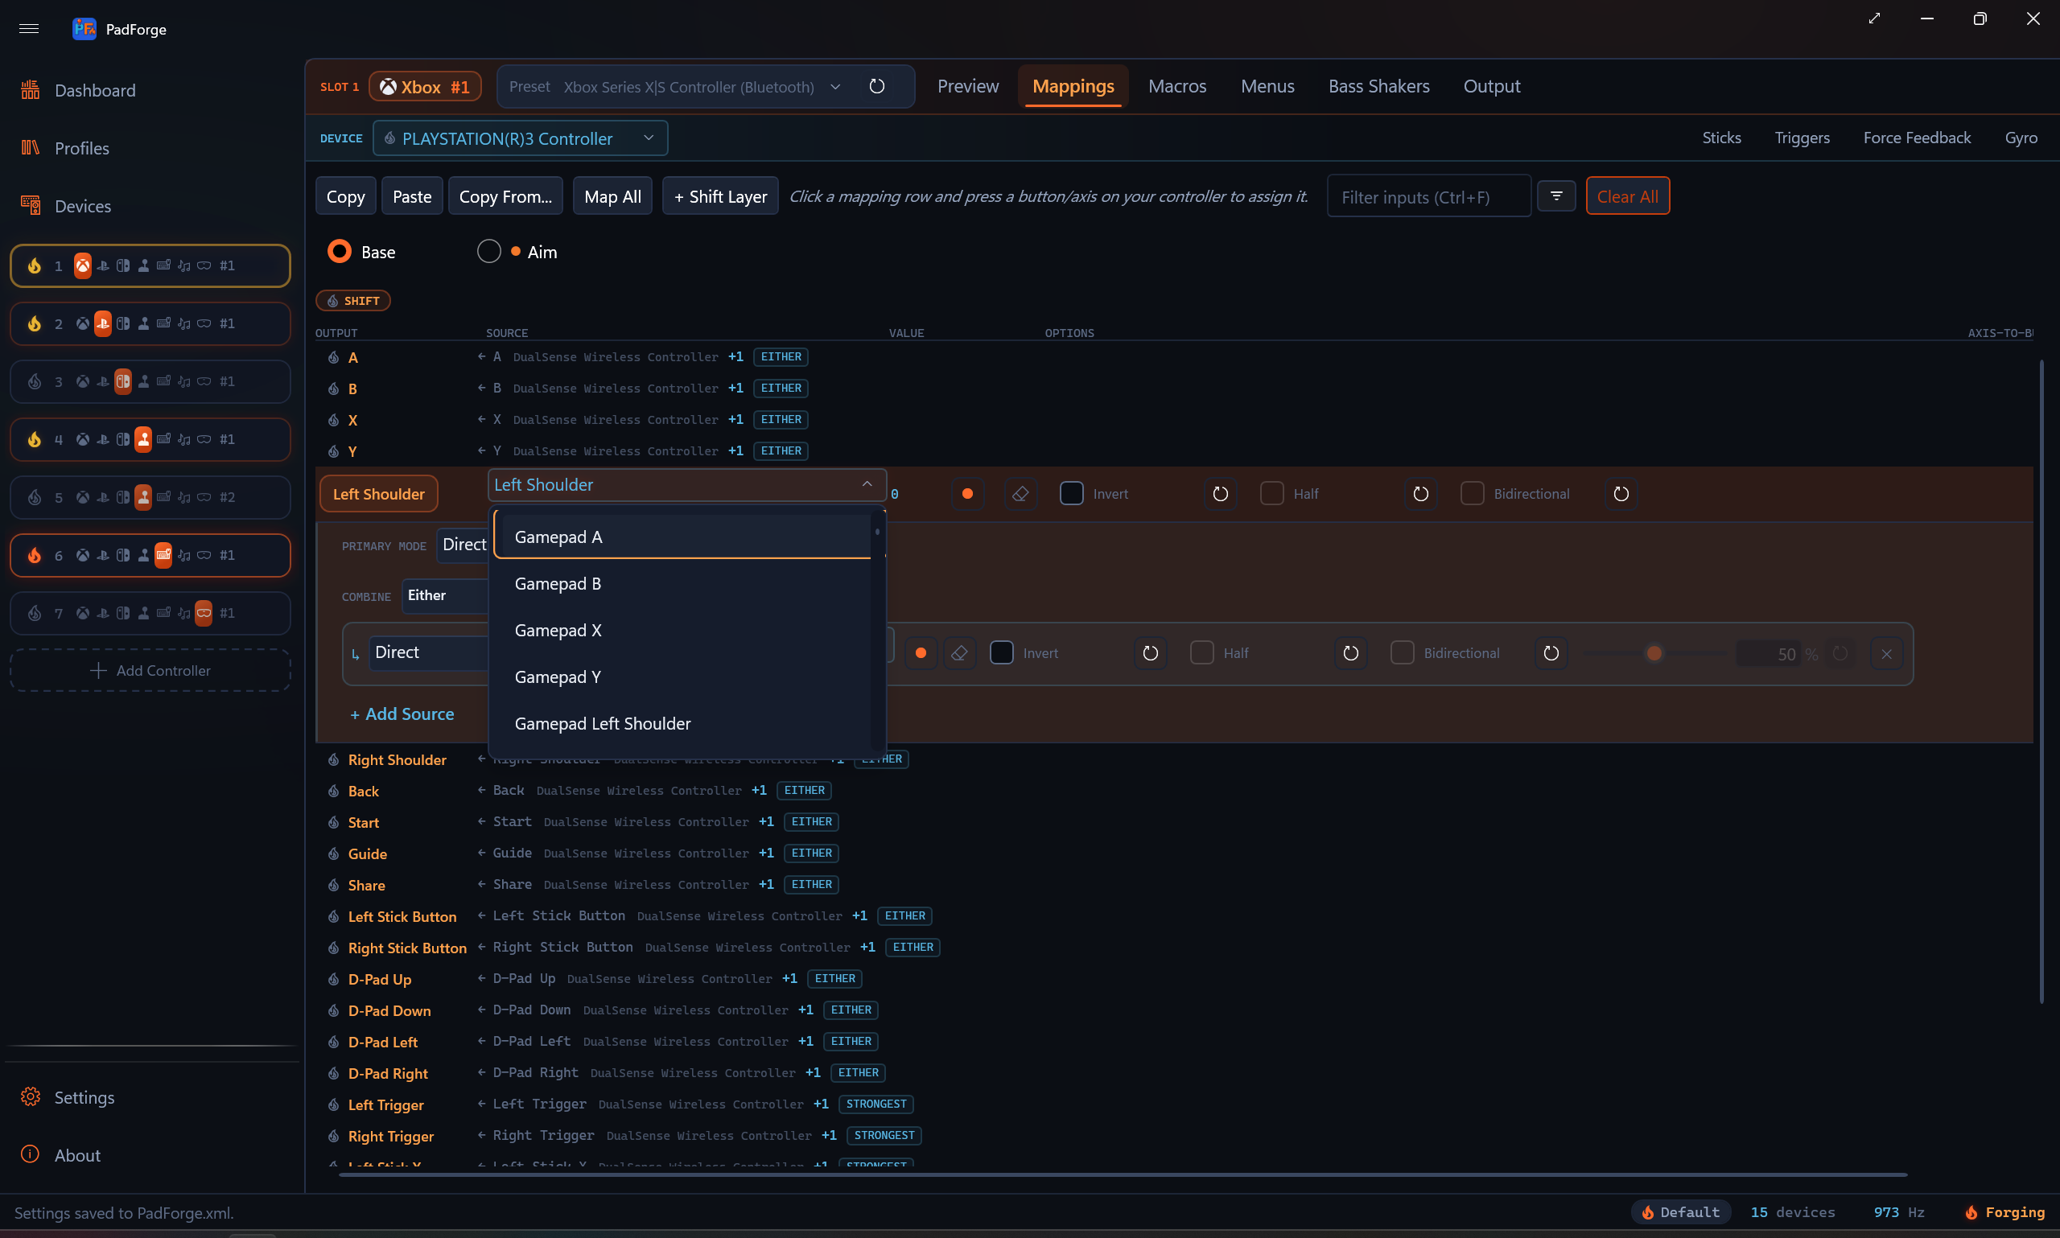This screenshot has height=1238, width=2060.
Task: Select the Aim layer radio button
Action: tap(489, 251)
